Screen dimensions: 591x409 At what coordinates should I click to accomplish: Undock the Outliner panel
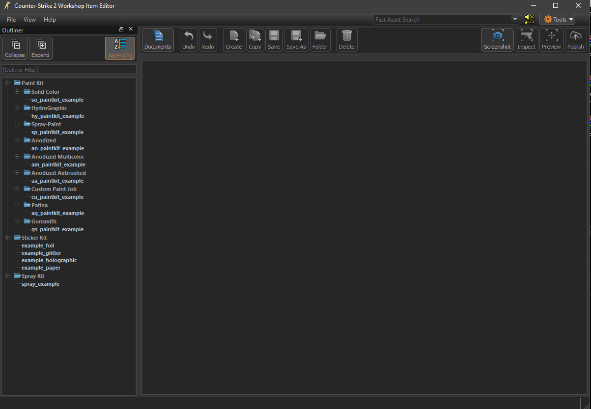(x=121, y=29)
